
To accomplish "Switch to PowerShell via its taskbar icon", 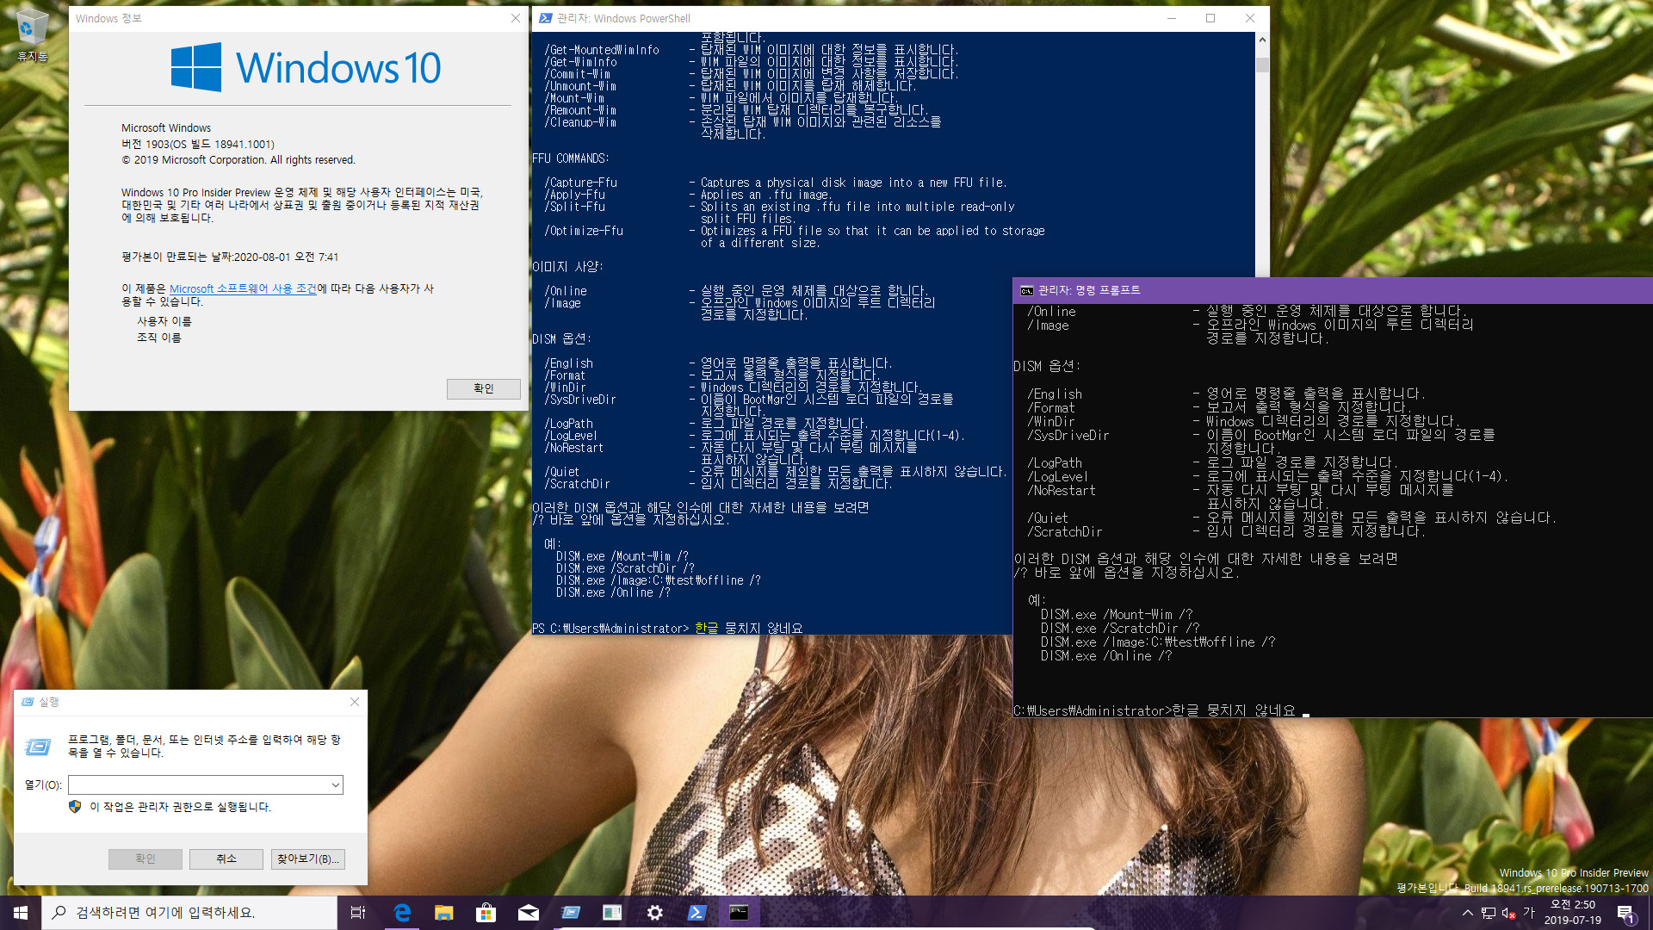I will click(x=697, y=913).
